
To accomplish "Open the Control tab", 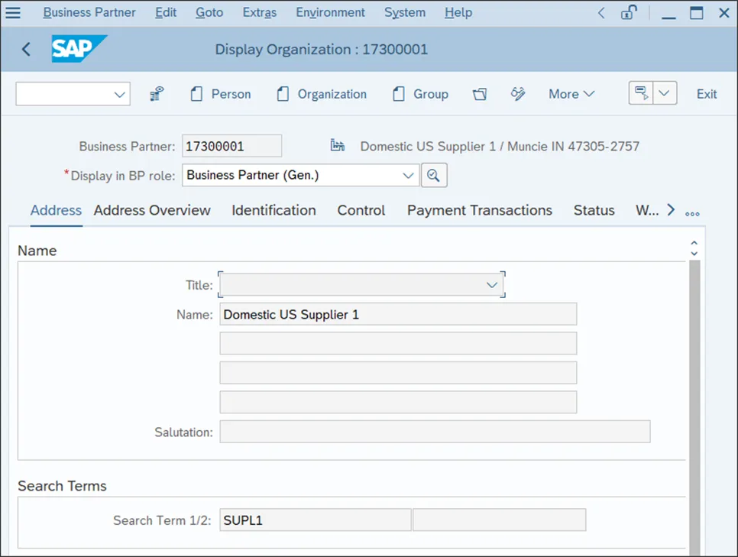I will click(x=361, y=210).
